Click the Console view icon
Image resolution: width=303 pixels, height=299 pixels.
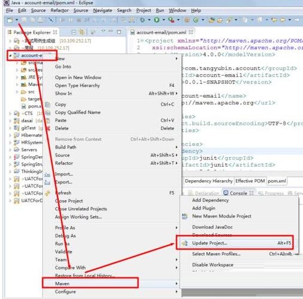226,193
